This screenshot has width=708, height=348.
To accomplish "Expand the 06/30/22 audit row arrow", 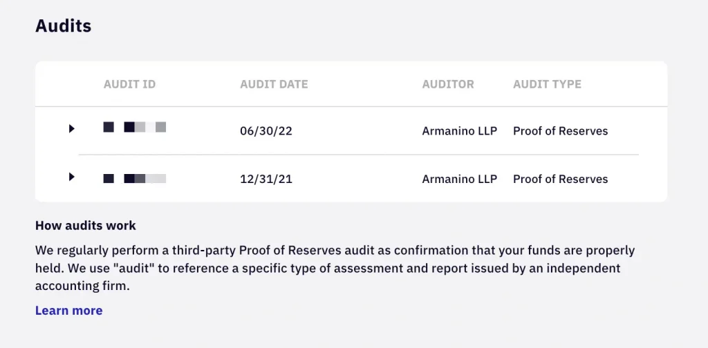I will [x=72, y=128].
